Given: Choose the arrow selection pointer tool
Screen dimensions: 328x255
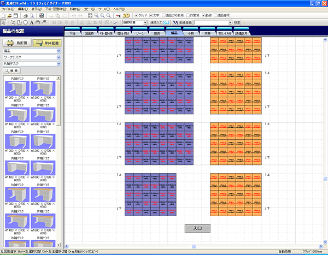Looking at the screenshot, I should click(3, 23).
